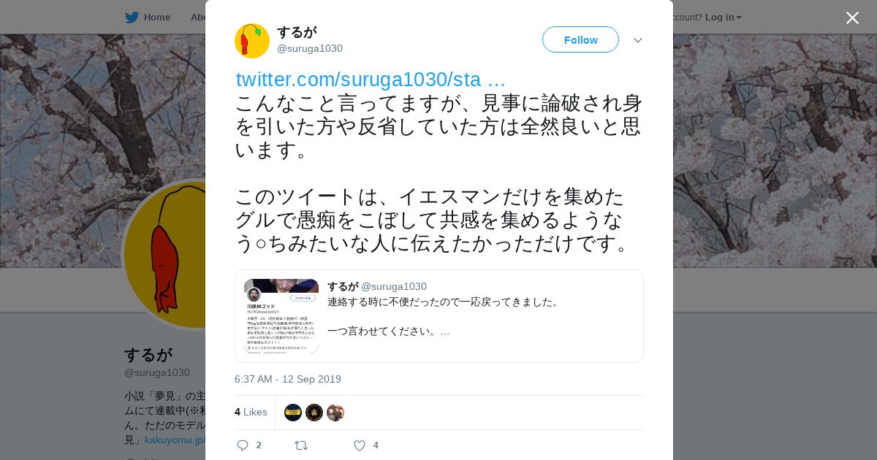
Task: Click the Twitter bird Home icon
Action: click(x=132, y=17)
